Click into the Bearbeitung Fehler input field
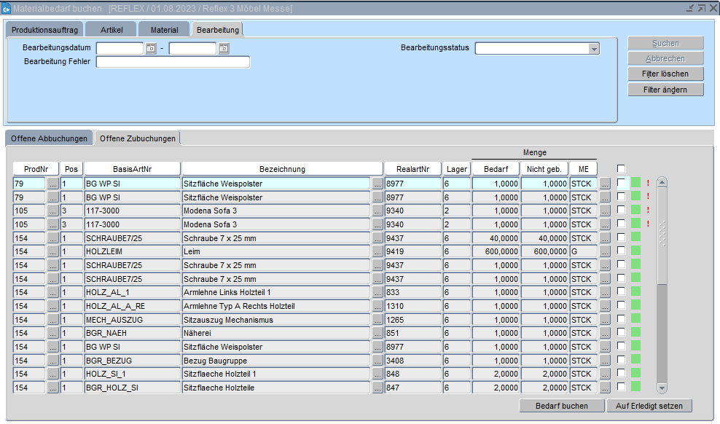 pos(173,62)
